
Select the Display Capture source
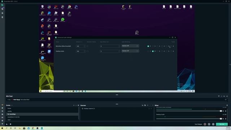pyautogui.click(x=117, y=108)
